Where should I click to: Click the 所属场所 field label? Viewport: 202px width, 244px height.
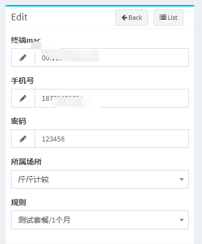pos(26,162)
